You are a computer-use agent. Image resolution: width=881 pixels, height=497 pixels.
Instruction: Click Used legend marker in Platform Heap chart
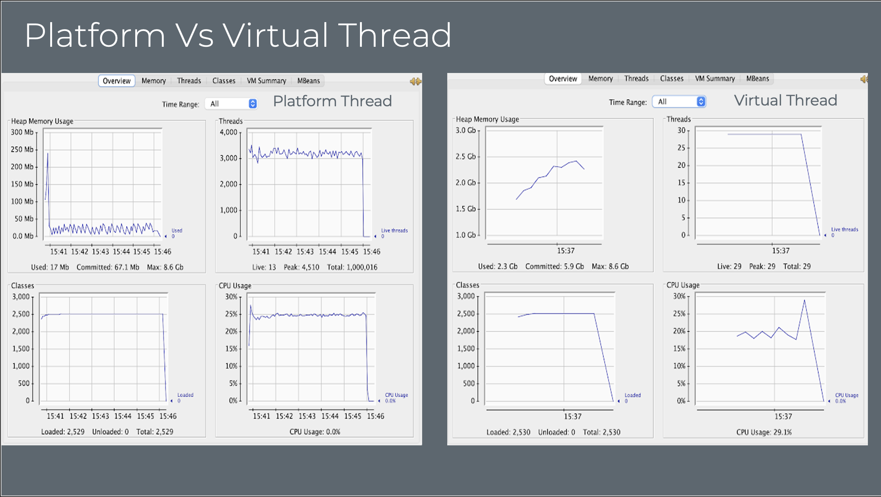[166, 236]
